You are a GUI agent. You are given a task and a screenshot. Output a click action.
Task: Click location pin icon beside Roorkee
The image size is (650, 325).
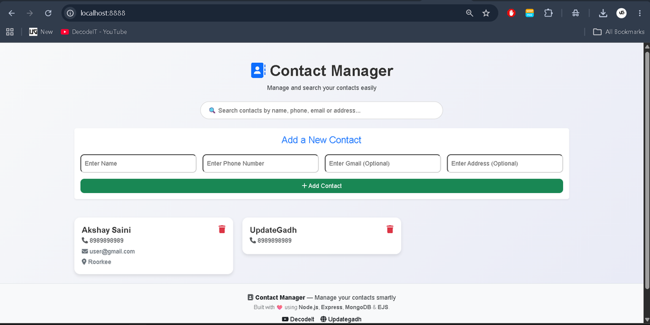click(x=84, y=262)
